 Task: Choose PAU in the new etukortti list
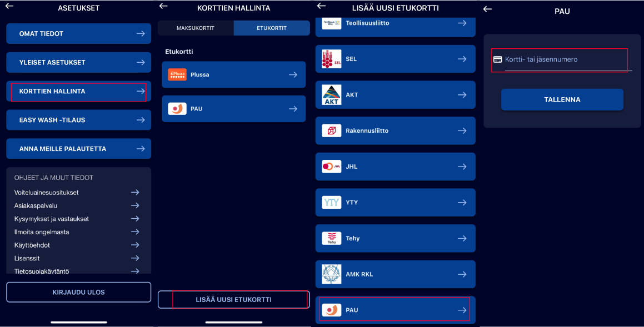click(395, 310)
